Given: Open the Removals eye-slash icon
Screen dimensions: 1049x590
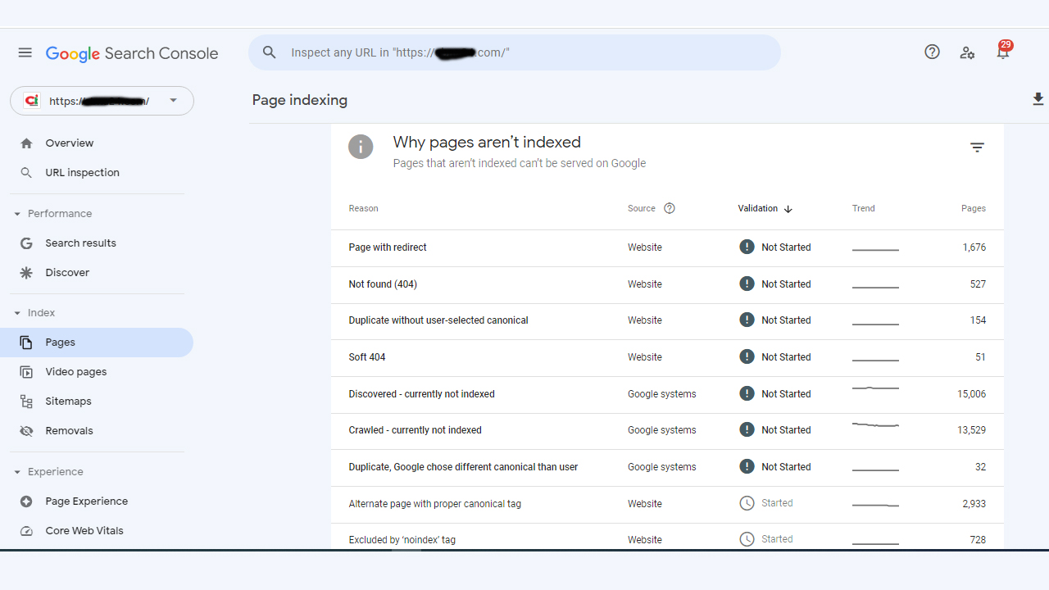Looking at the screenshot, I should tap(27, 430).
